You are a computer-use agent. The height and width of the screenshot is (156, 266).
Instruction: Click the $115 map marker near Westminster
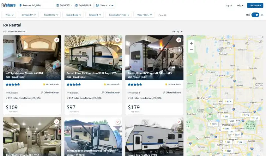(213, 124)
